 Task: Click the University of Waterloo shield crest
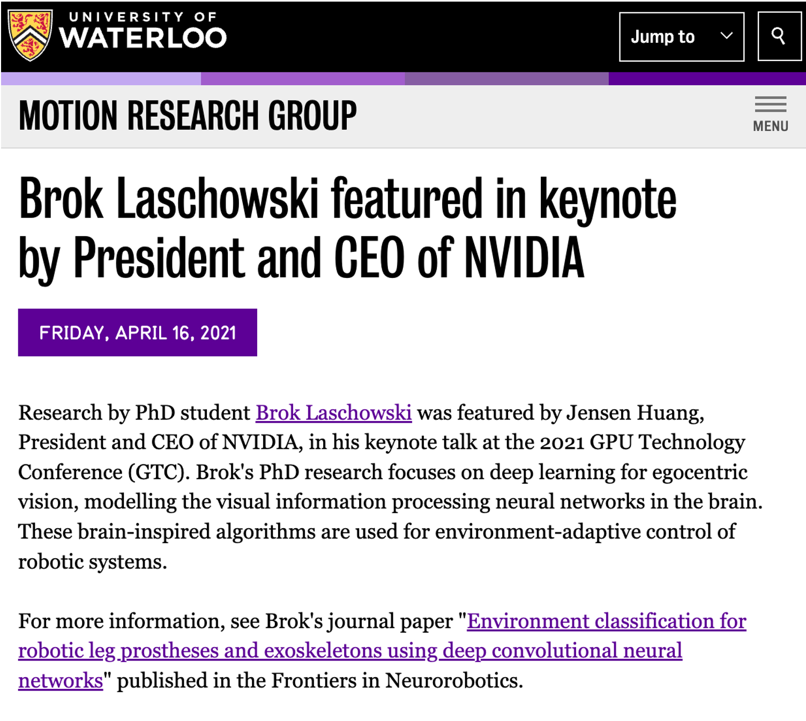[x=30, y=35]
